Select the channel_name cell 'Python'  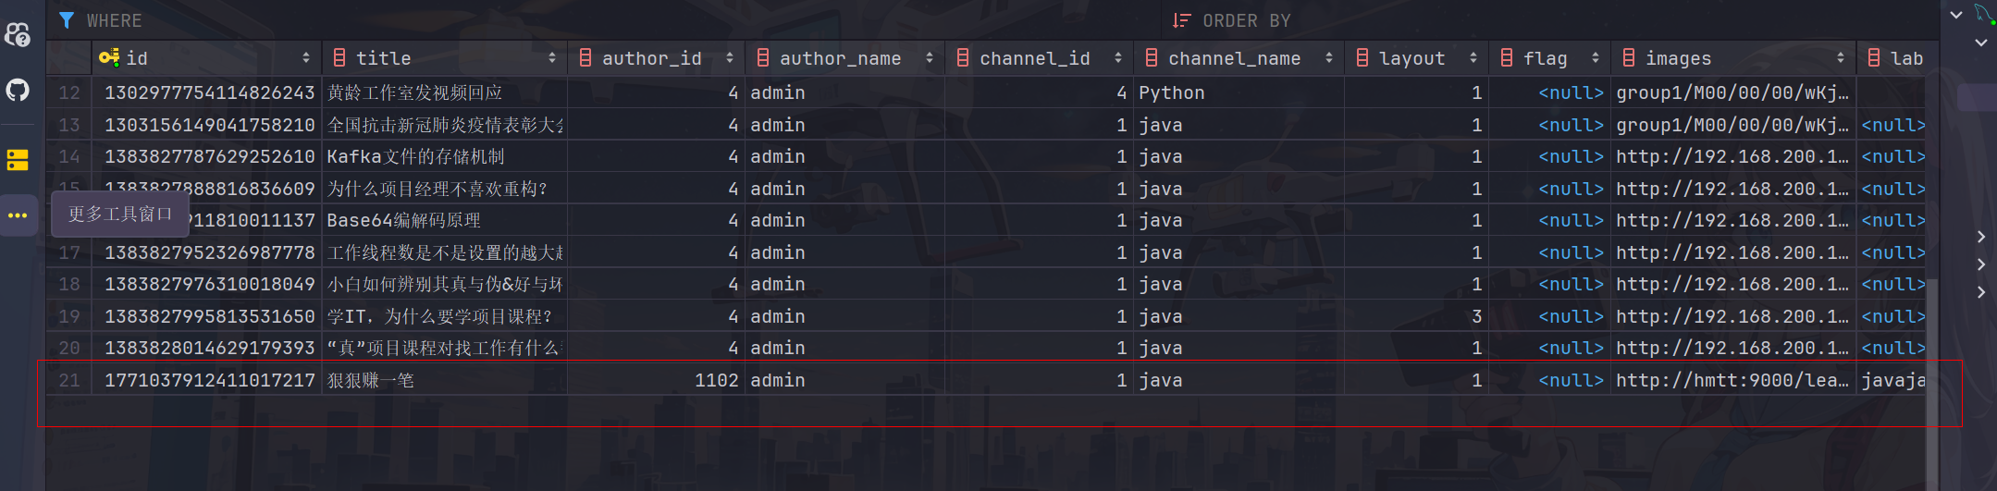pyautogui.click(x=1239, y=92)
